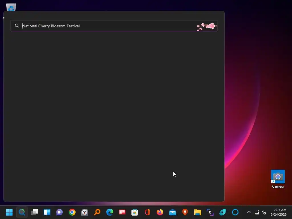Open the Widgets panel icon
Screen dimensions: 292x219
[47, 212]
